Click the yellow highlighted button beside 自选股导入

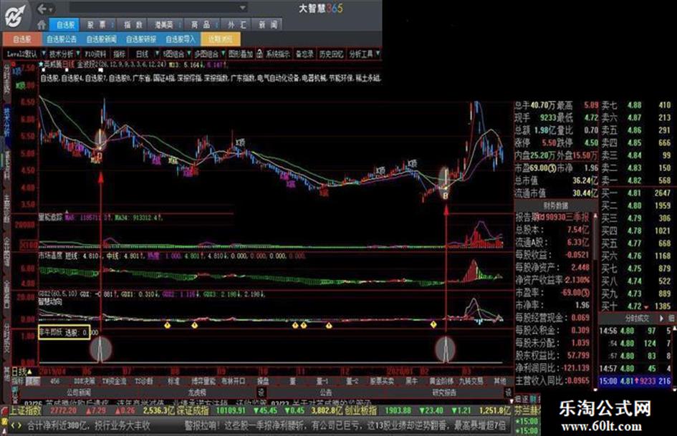click(x=221, y=39)
